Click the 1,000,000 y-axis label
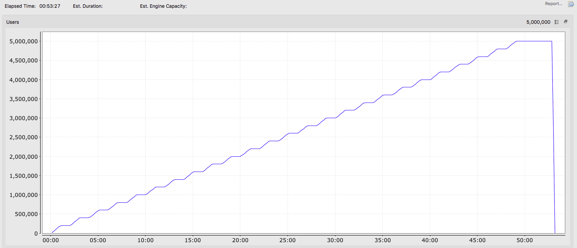The image size is (577, 248). coord(23,195)
